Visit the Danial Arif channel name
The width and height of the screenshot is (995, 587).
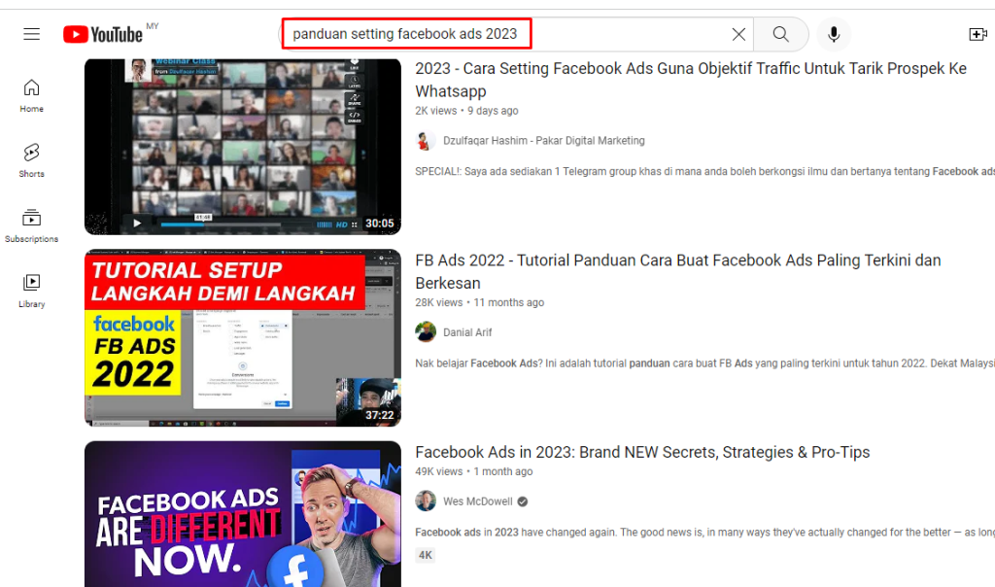(467, 332)
